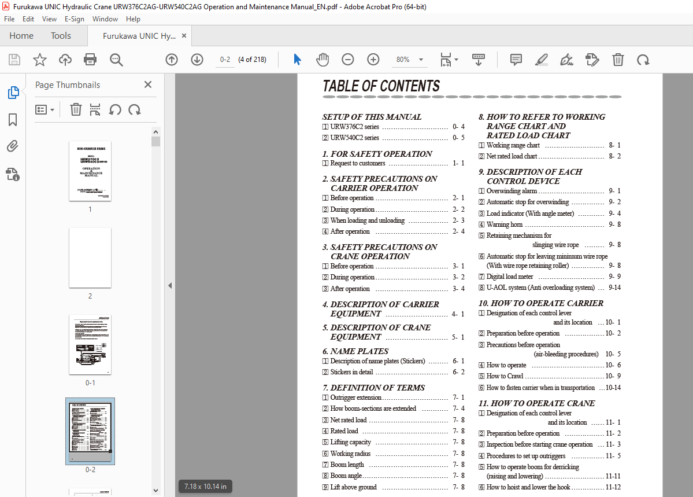Zoom out with the minus icon
This screenshot has height=497, width=693.
click(x=348, y=59)
